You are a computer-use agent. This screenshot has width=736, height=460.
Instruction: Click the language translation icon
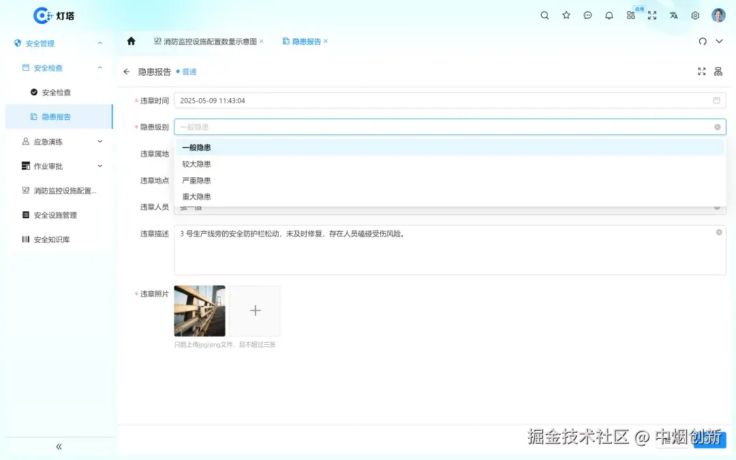(673, 15)
